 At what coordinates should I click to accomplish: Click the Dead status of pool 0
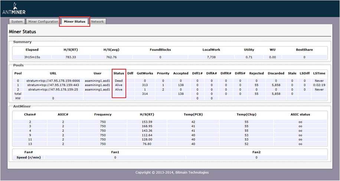[119, 81]
